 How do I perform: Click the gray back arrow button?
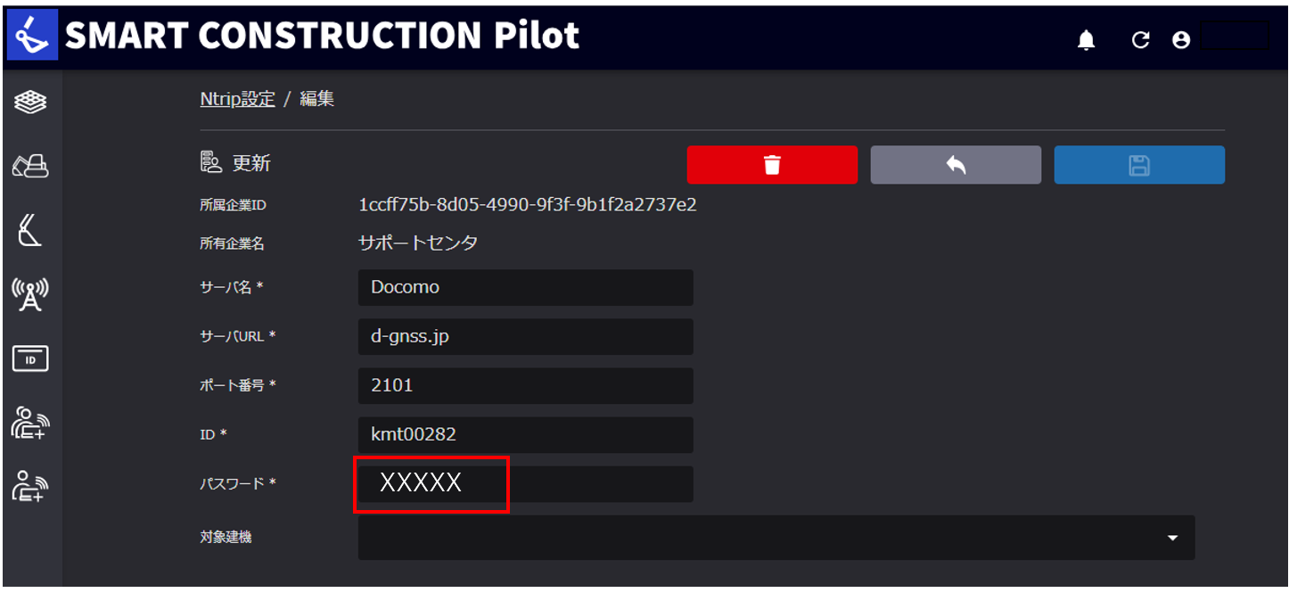coord(956,165)
